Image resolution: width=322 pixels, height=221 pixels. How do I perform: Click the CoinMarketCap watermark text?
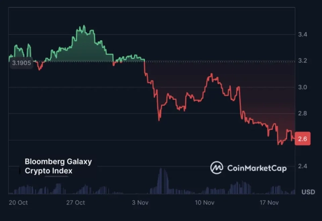pyautogui.click(x=257, y=168)
